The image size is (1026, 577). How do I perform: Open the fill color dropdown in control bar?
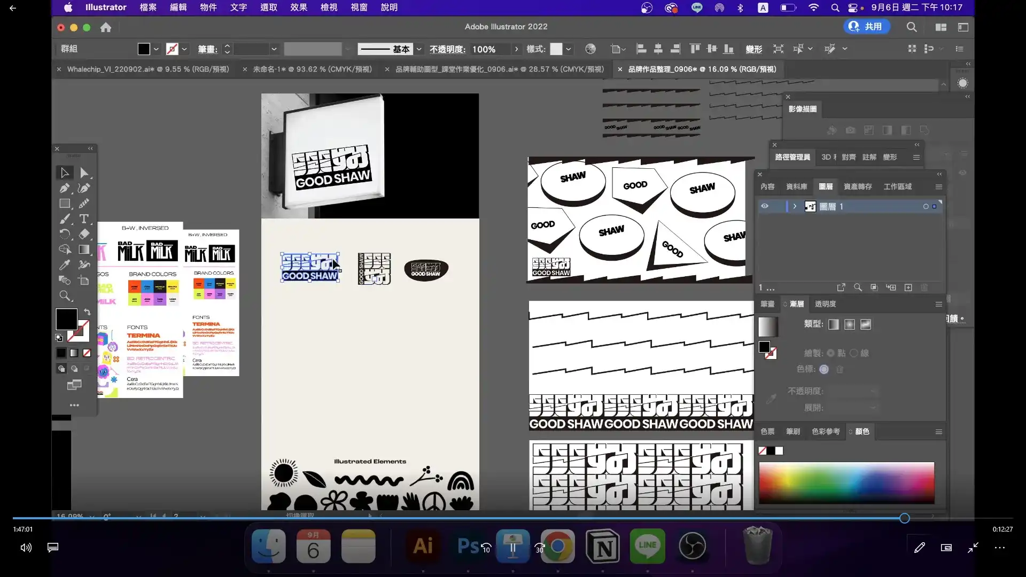pyautogui.click(x=156, y=49)
